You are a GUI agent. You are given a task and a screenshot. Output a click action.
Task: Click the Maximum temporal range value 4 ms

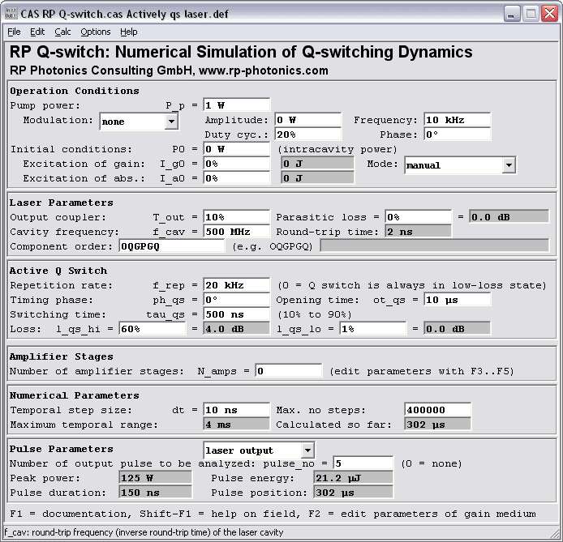click(236, 425)
